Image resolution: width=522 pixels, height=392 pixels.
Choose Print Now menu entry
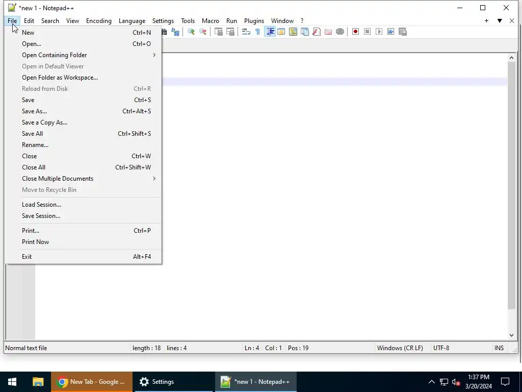click(x=83, y=241)
